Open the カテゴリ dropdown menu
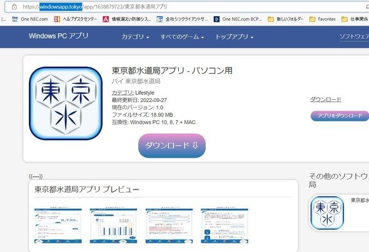 click(135, 37)
